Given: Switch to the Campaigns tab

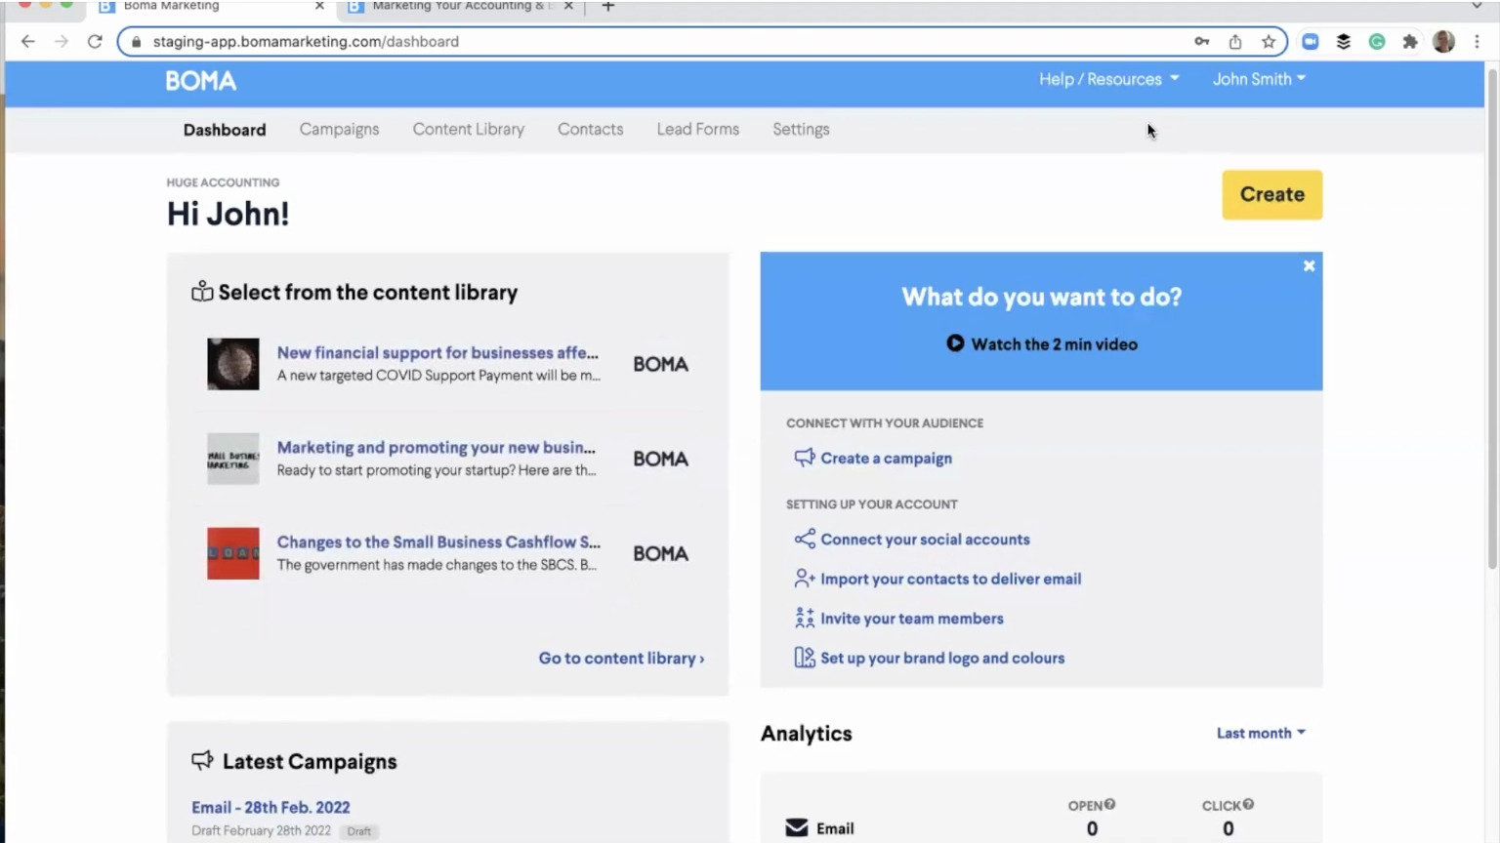Looking at the screenshot, I should click(x=339, y=130).
